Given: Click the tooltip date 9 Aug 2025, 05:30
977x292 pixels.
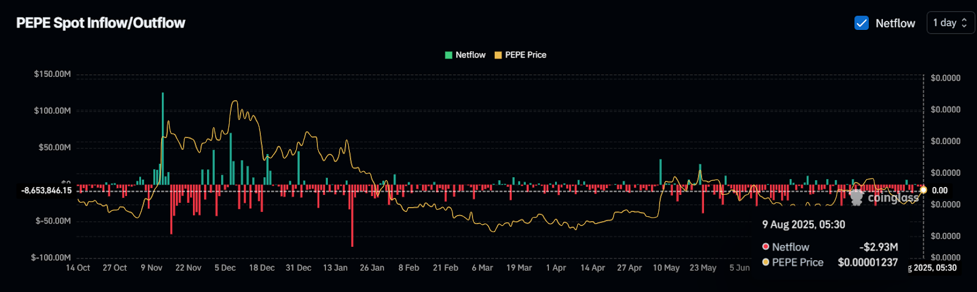Looking at the screenshot, I should point(804,224).
